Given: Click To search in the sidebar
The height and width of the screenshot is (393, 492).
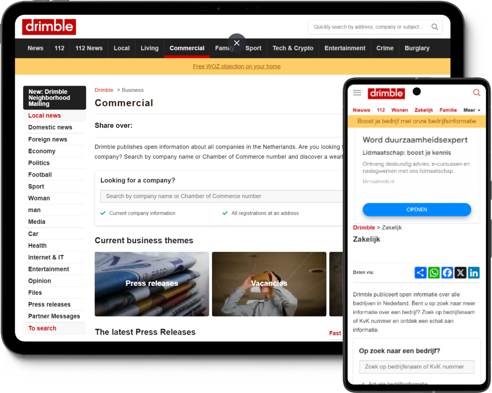Looking at the screenshot, I should click(x=55, y=328).
